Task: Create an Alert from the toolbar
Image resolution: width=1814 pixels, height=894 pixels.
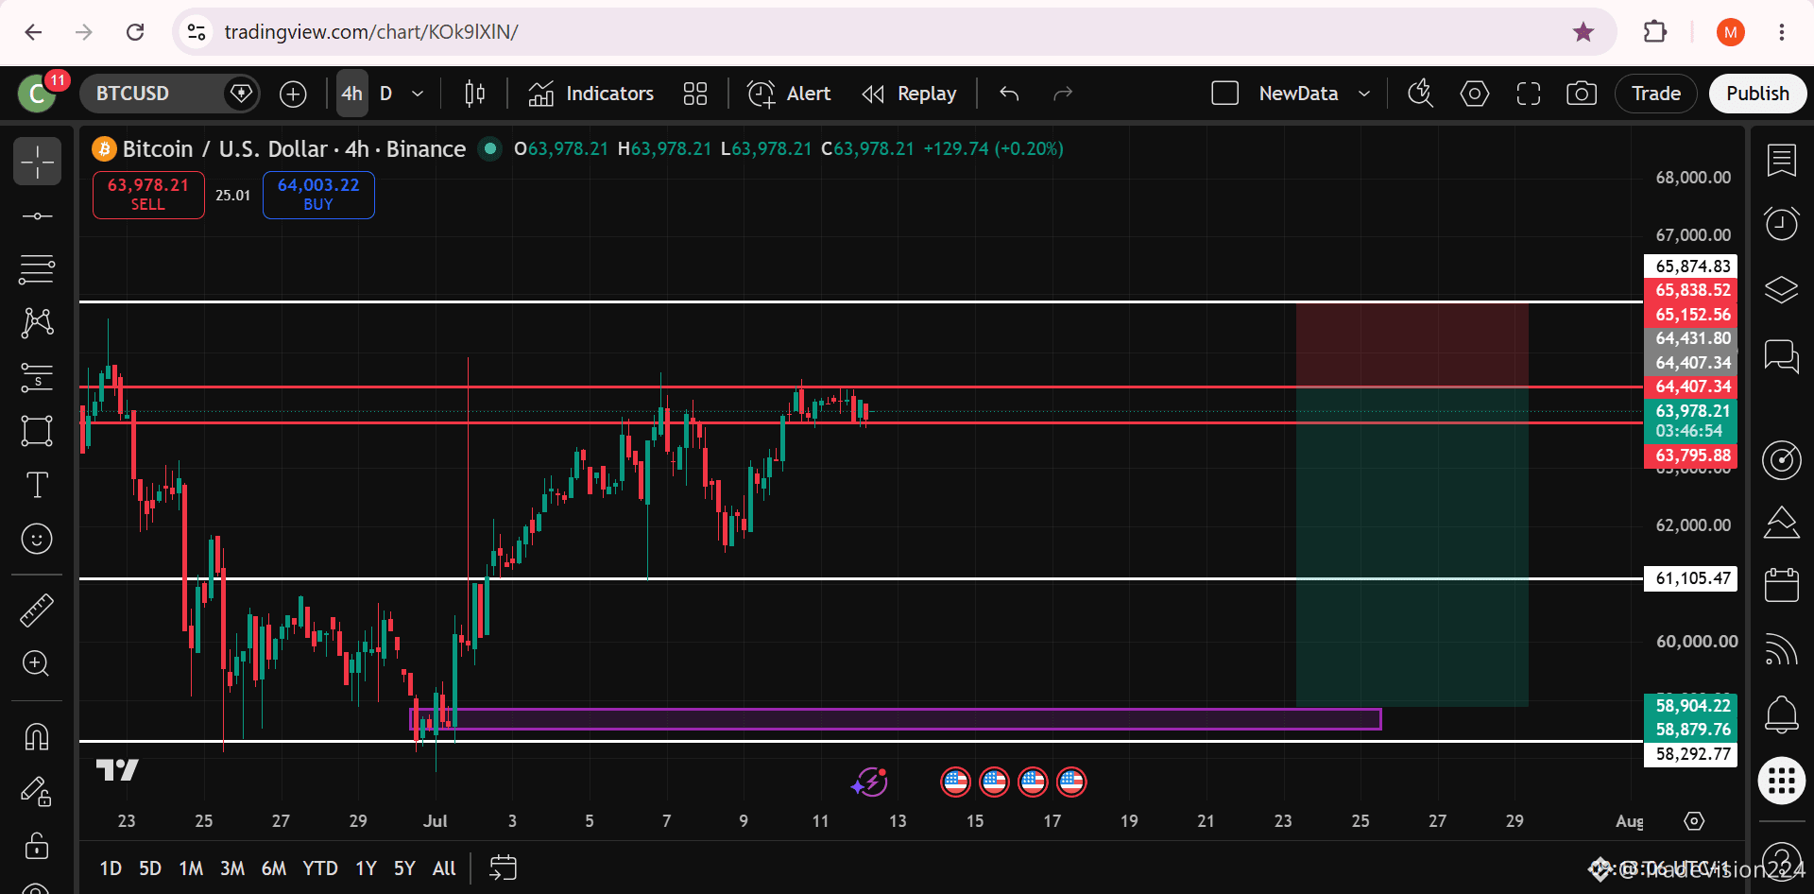Action: pyautogui.click(x=789, y=94)
